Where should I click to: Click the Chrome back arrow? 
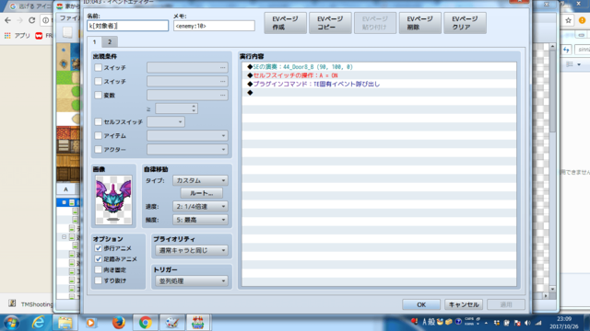click(x=8, y=20)
